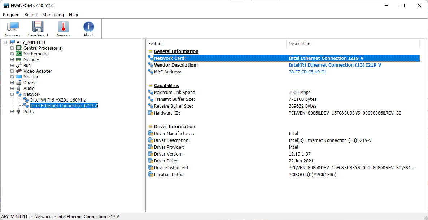Open the Help menu
Image resolution: width=428 pixels, height=220 pixels.
point(73,15)
